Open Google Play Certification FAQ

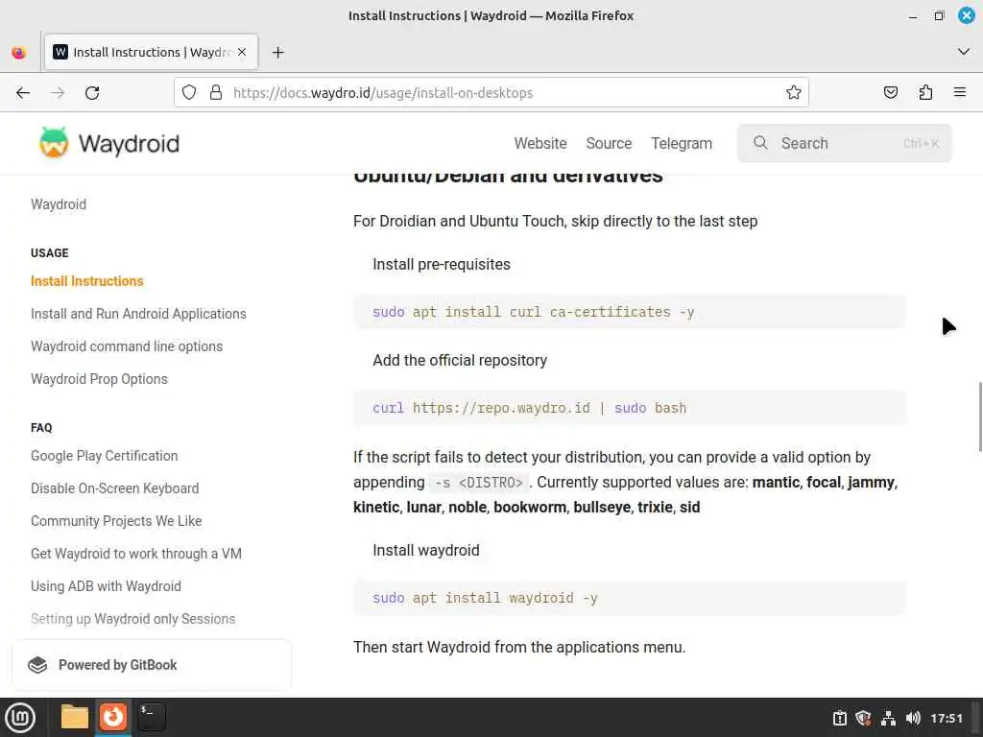[x=104, y=456]
